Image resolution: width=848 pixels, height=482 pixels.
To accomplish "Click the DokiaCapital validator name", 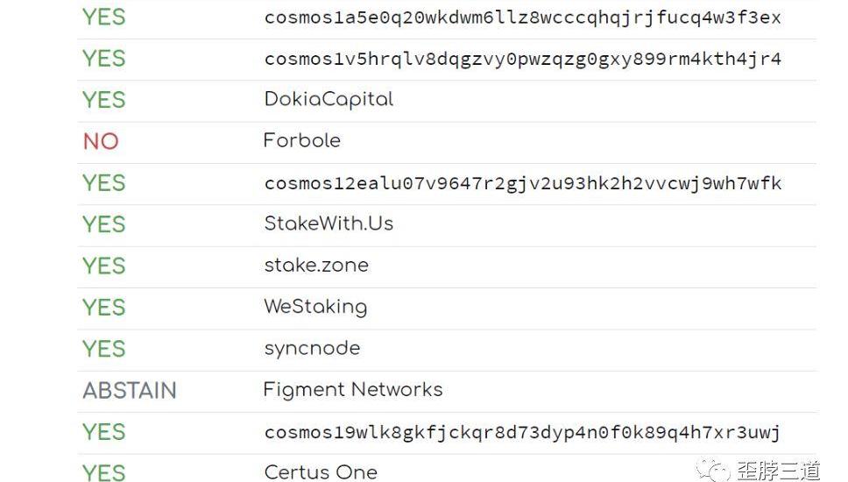I will coord(329,100).
